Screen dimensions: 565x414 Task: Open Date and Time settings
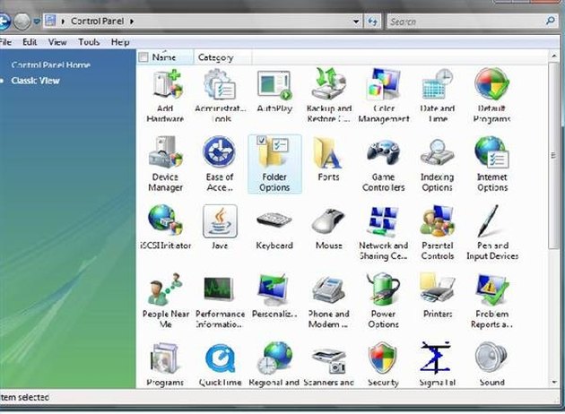point(438,96)
